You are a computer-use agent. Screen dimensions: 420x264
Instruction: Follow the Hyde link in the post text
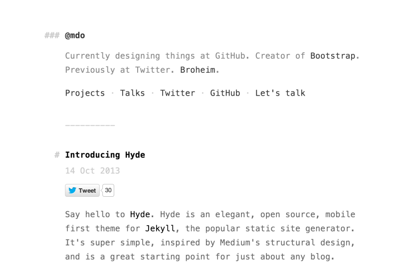click(x=140, y=215)
